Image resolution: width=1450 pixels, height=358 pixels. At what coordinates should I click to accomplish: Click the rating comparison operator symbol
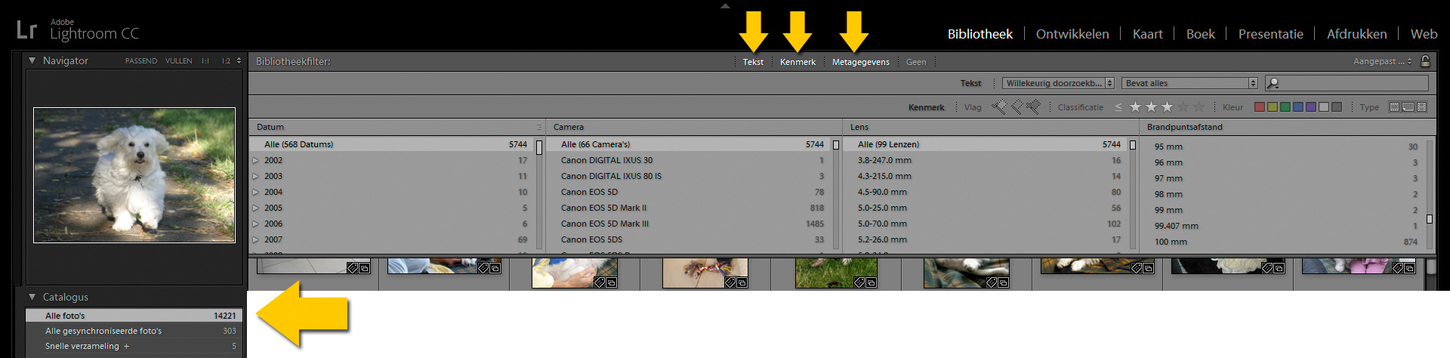(1118, 107)
